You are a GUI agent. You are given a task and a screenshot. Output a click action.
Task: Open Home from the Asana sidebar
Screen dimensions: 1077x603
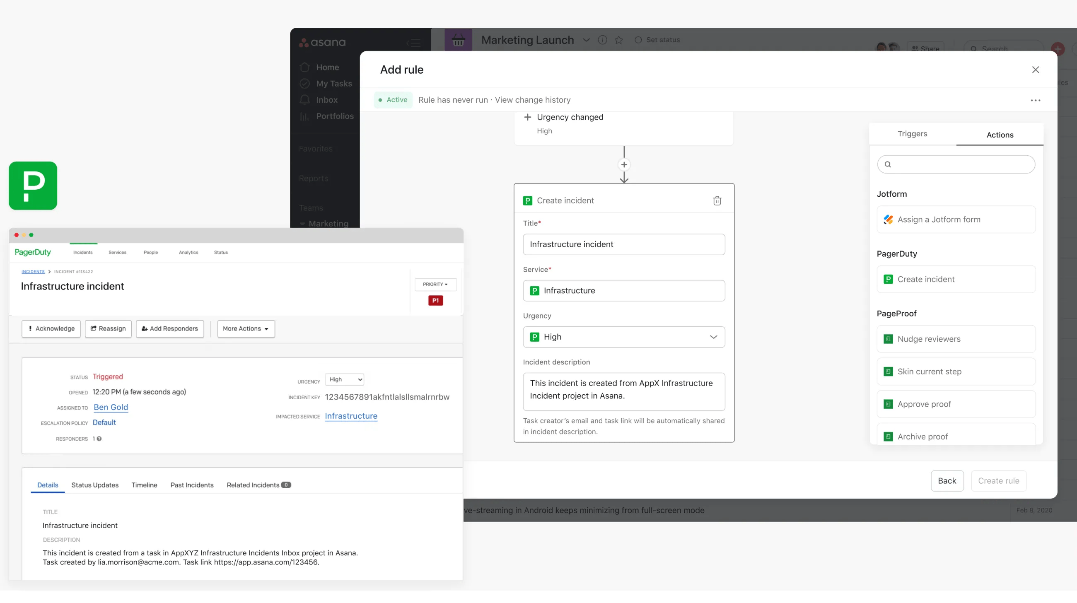328,67
